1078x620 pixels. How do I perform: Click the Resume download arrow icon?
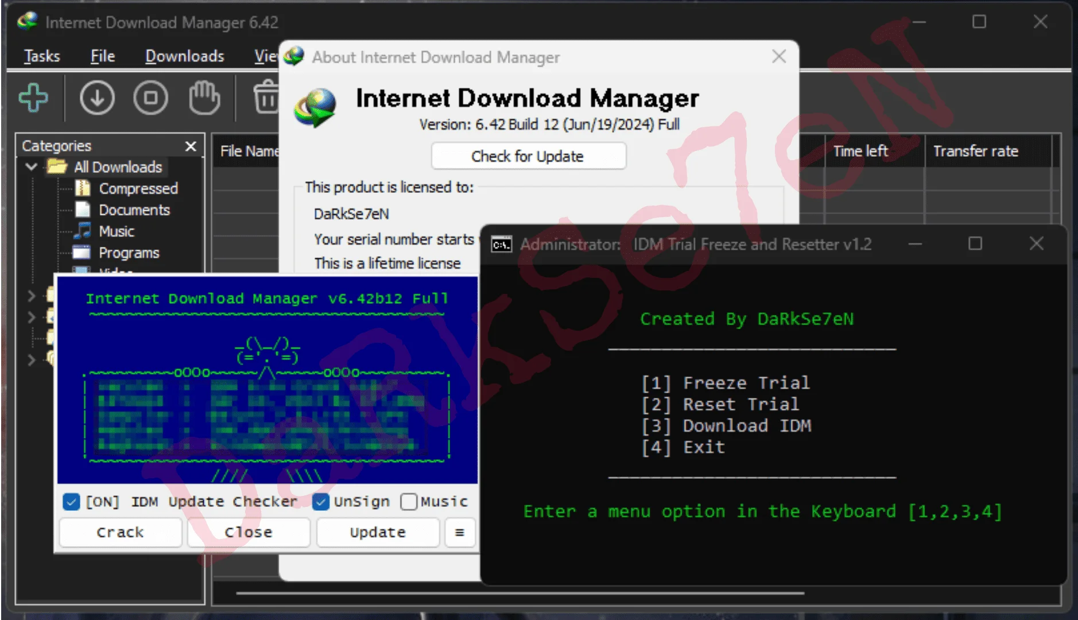coord(97,98)
